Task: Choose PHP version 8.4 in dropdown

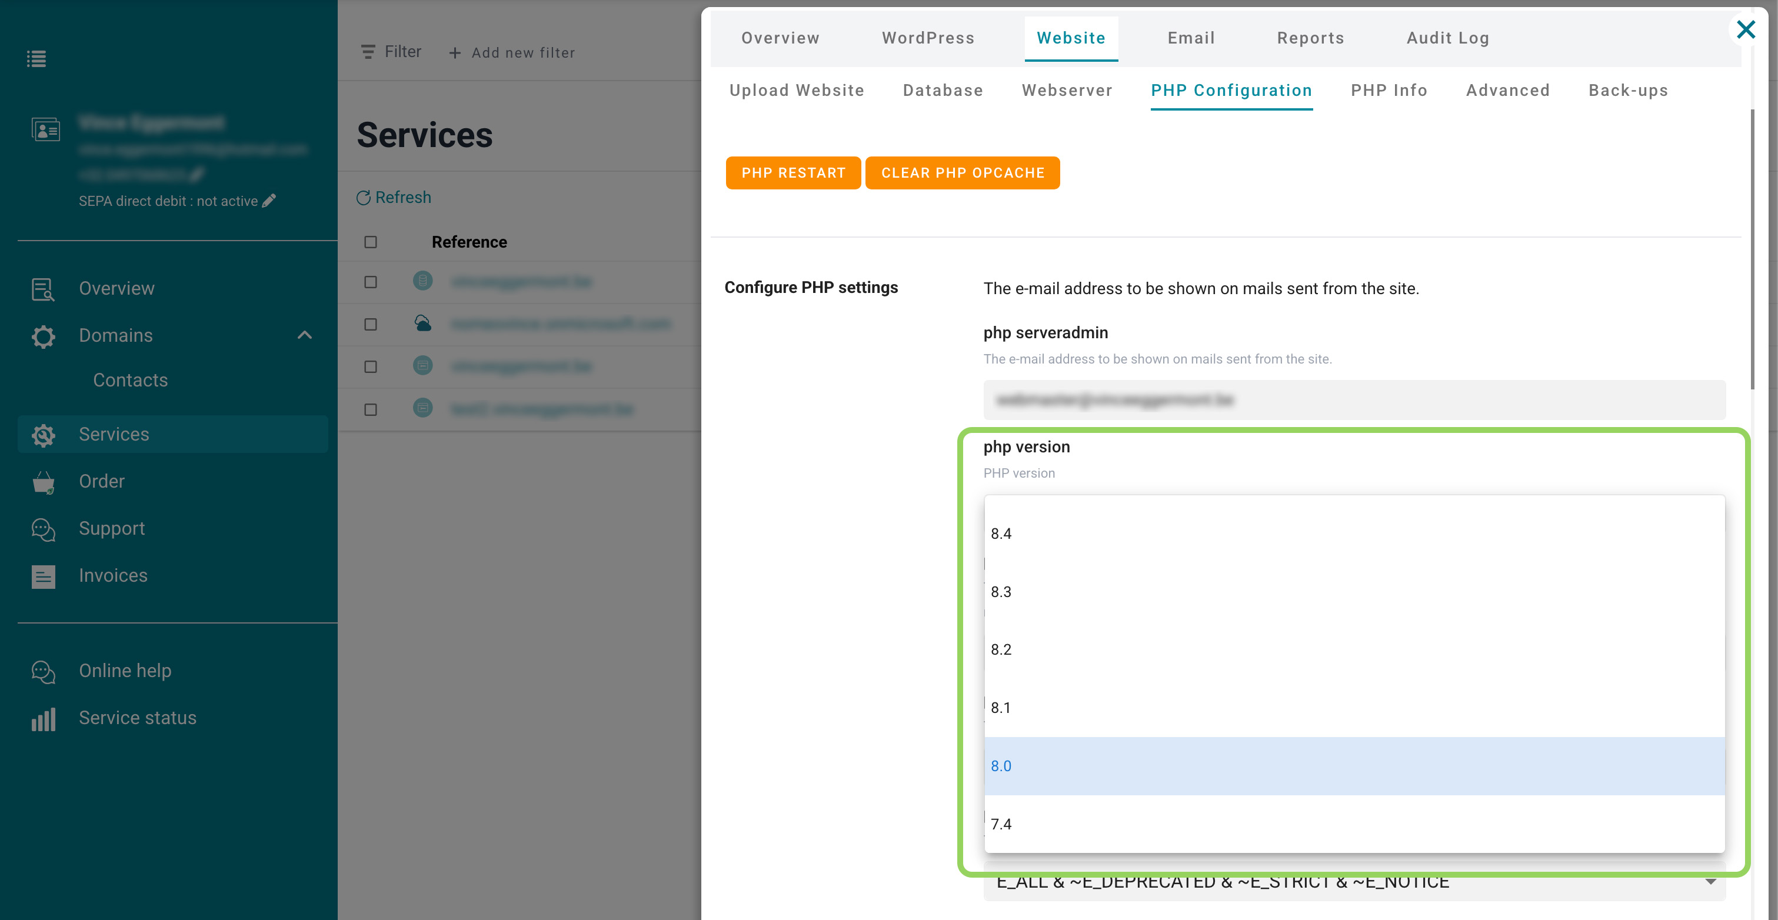Action: point(1354,534)
